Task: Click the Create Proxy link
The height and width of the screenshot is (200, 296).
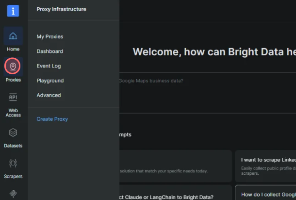Action: [x=52, y=119]
